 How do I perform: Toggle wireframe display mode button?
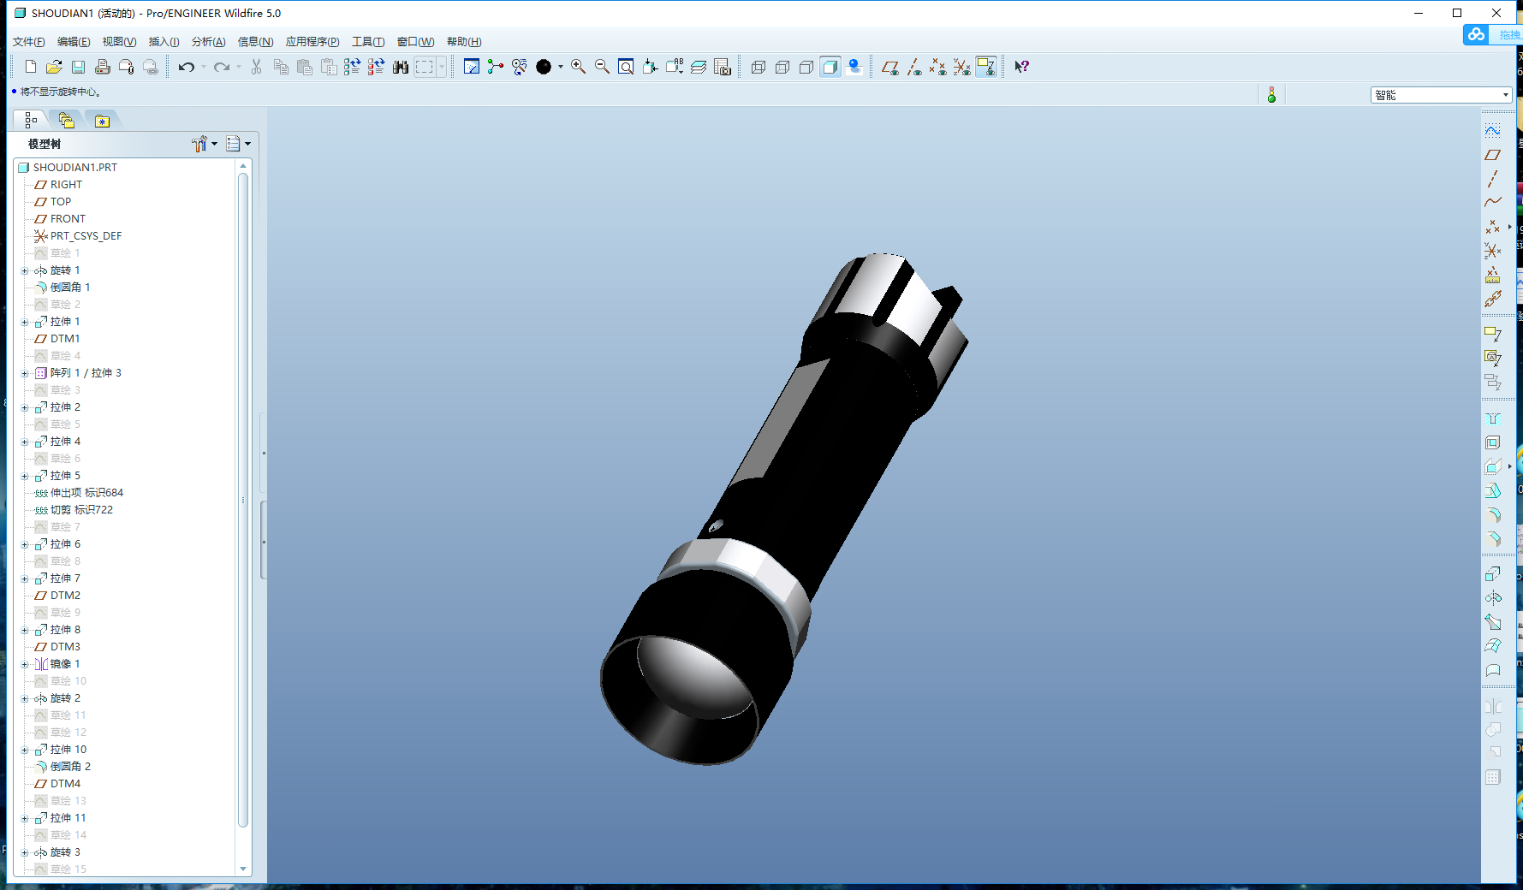click(758, 67)
